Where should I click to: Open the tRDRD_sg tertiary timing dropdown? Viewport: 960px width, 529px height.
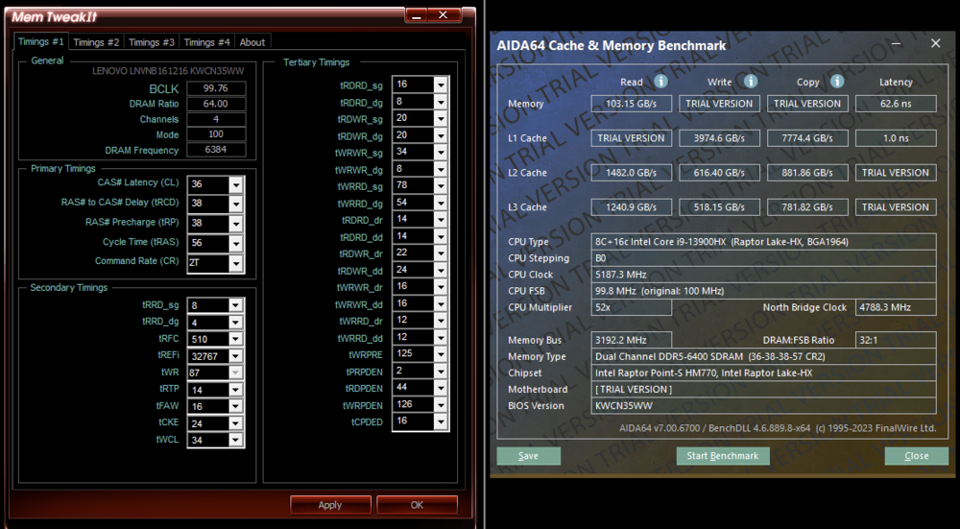coord(441,84)
